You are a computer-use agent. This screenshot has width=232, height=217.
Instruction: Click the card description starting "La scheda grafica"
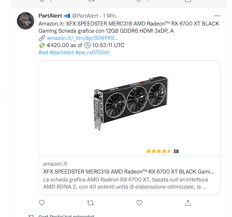(x=125, y=183)
